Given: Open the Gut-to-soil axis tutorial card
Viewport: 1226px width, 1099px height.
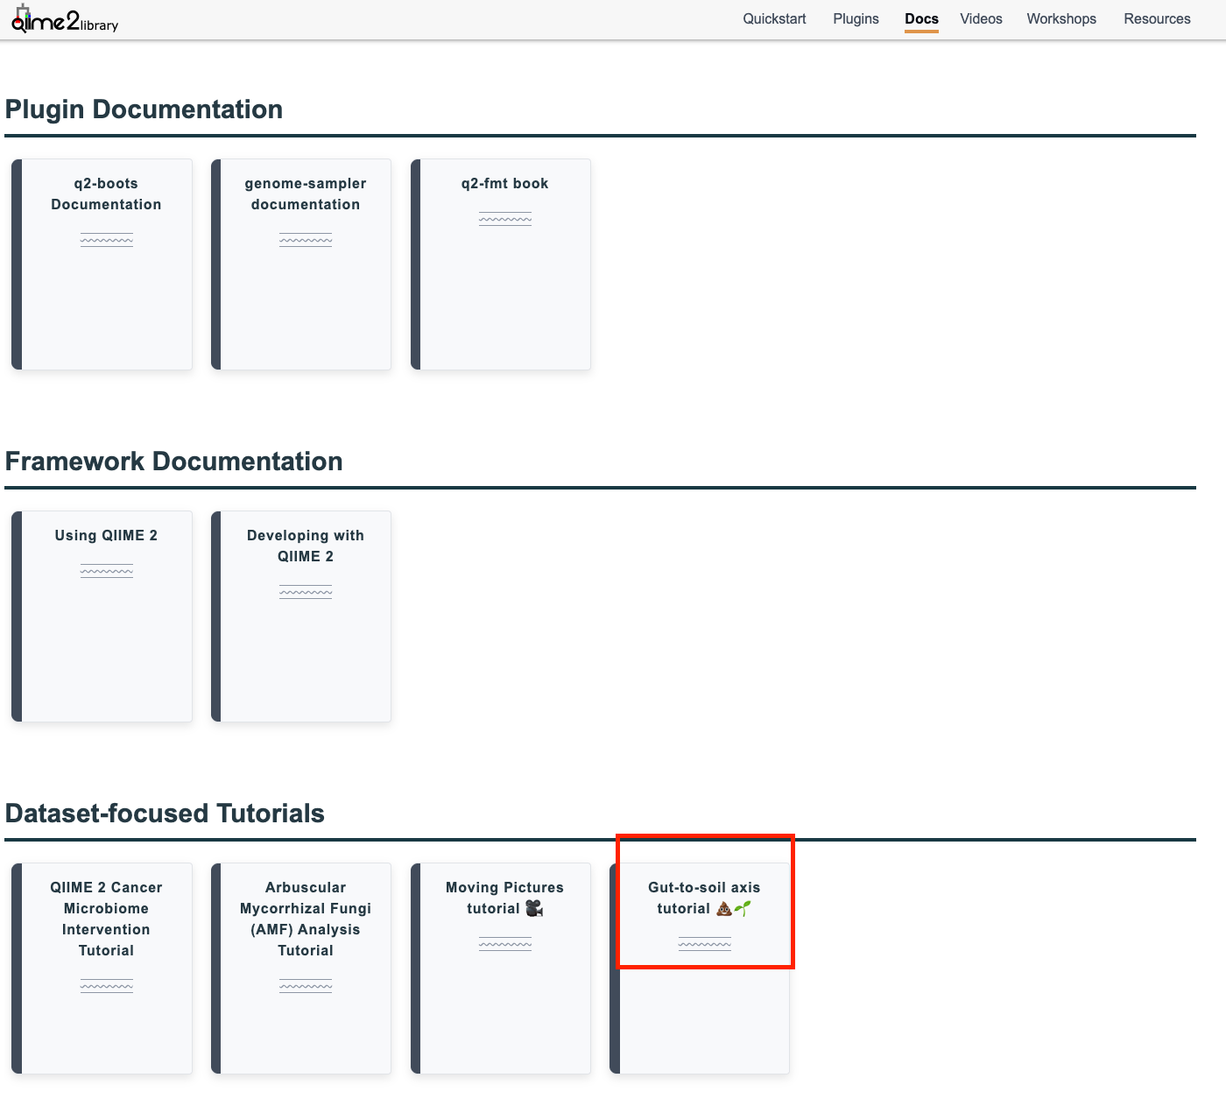Looking at the screenshot, I should (x=704, y=968).
